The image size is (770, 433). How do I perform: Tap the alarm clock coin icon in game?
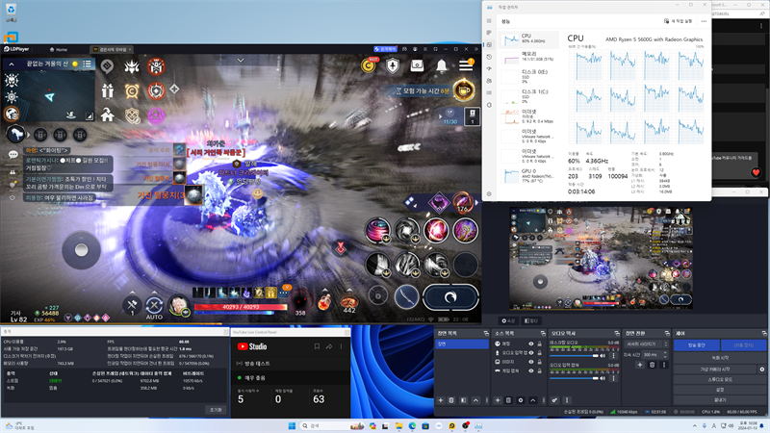click(132, 90)
